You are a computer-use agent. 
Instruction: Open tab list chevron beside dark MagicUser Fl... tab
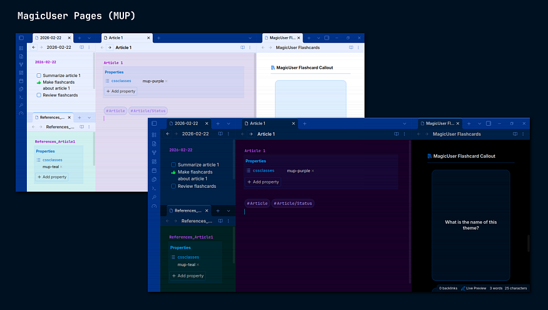[x=480, y=123]
